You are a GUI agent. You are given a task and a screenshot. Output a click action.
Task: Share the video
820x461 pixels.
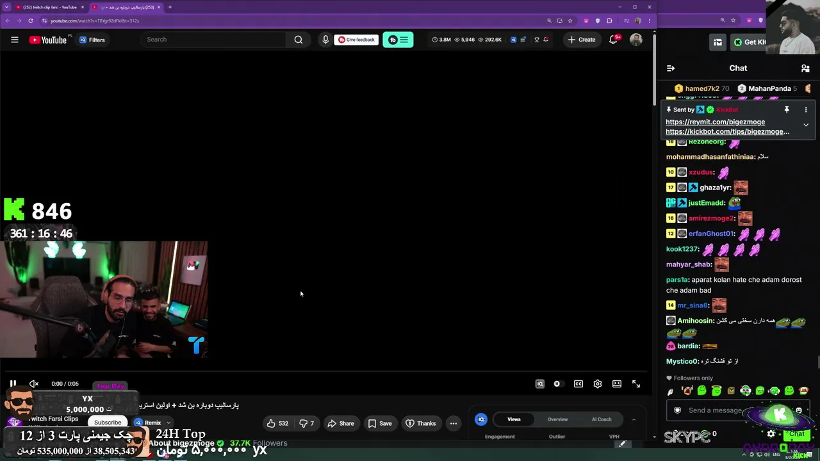[x=341, y=423]
